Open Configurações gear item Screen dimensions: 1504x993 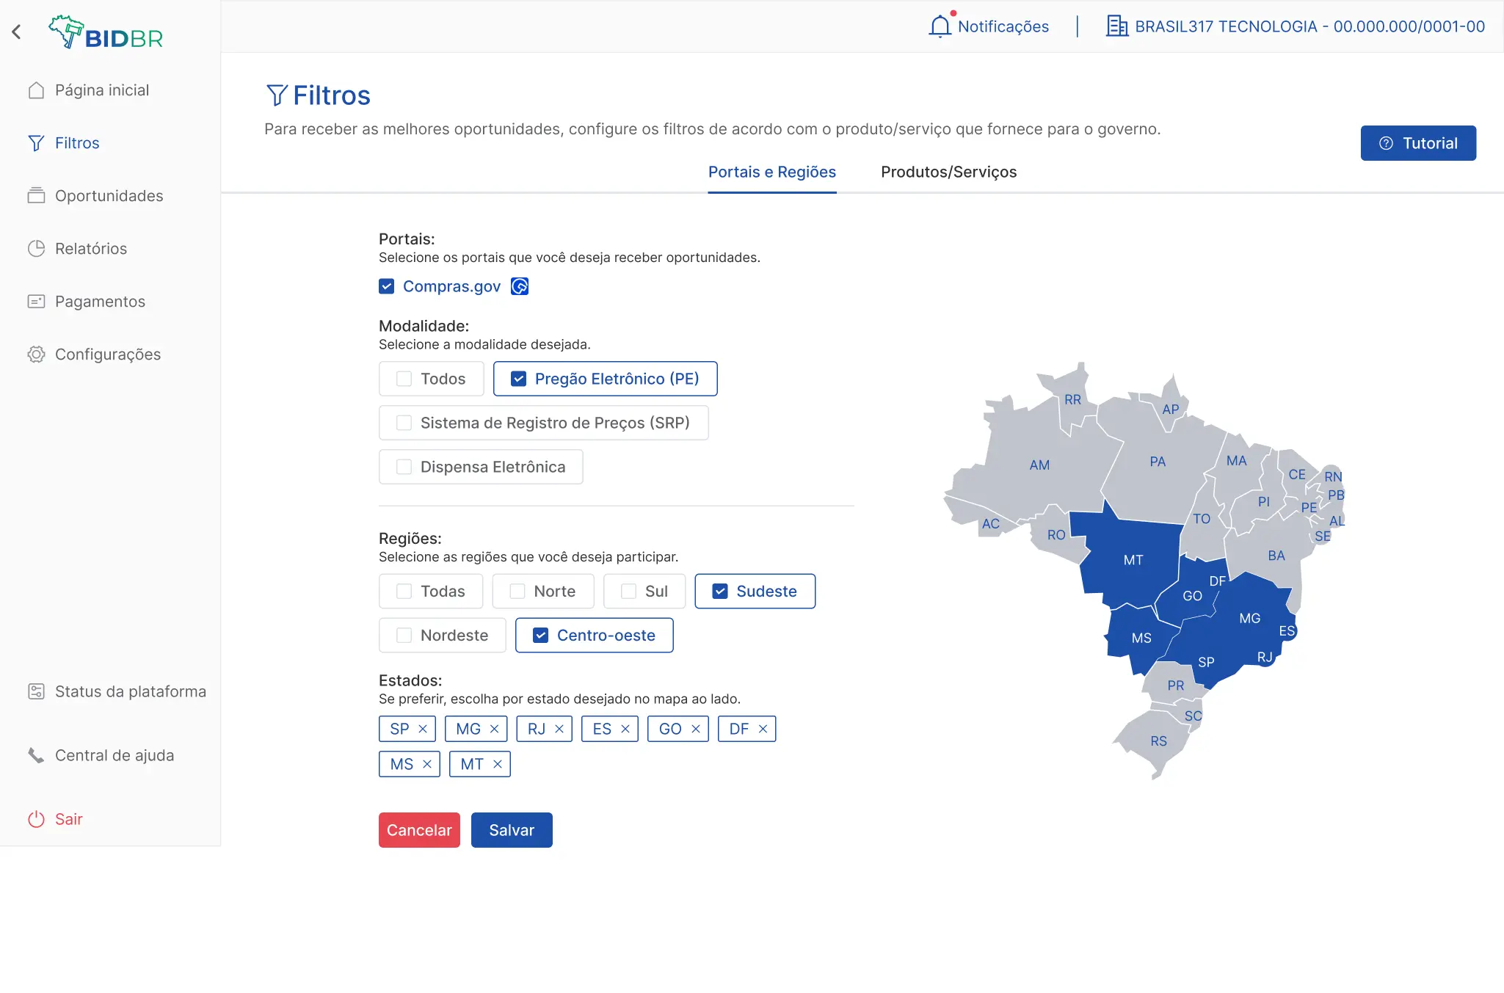(x=107, y=354)
